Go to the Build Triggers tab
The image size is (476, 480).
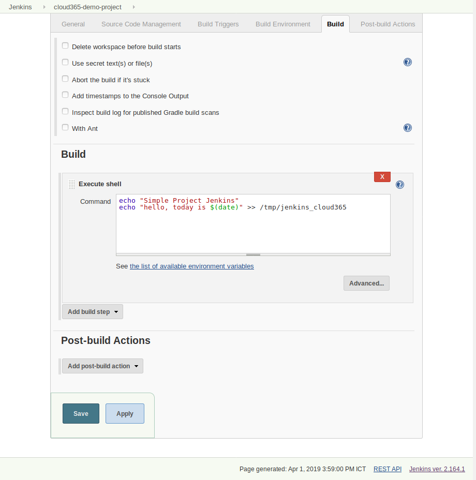tap(218, 24)
